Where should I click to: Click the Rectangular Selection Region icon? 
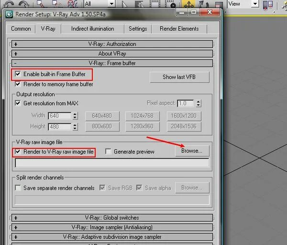click(x=155, y=4)
